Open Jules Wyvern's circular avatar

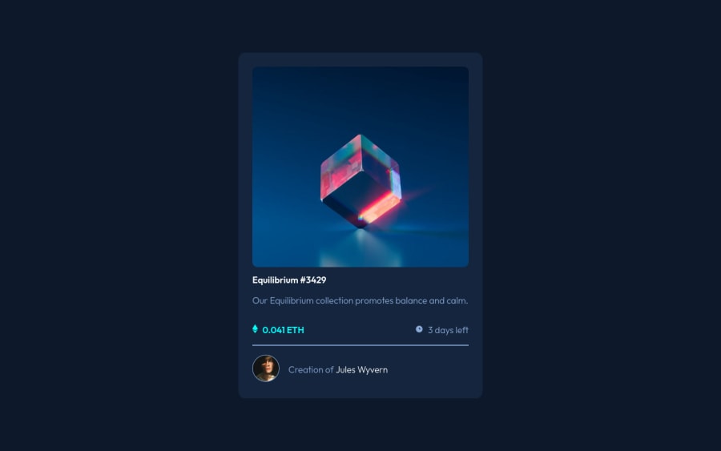tap(266, 368)
